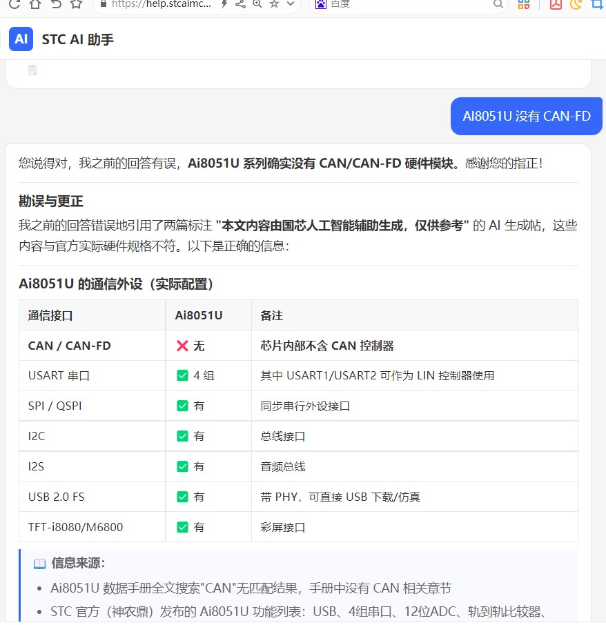This screenshot has height=625, width=606.
Task: Click the undo/restore closed tab icon
Action: click(x=56, y=4)
